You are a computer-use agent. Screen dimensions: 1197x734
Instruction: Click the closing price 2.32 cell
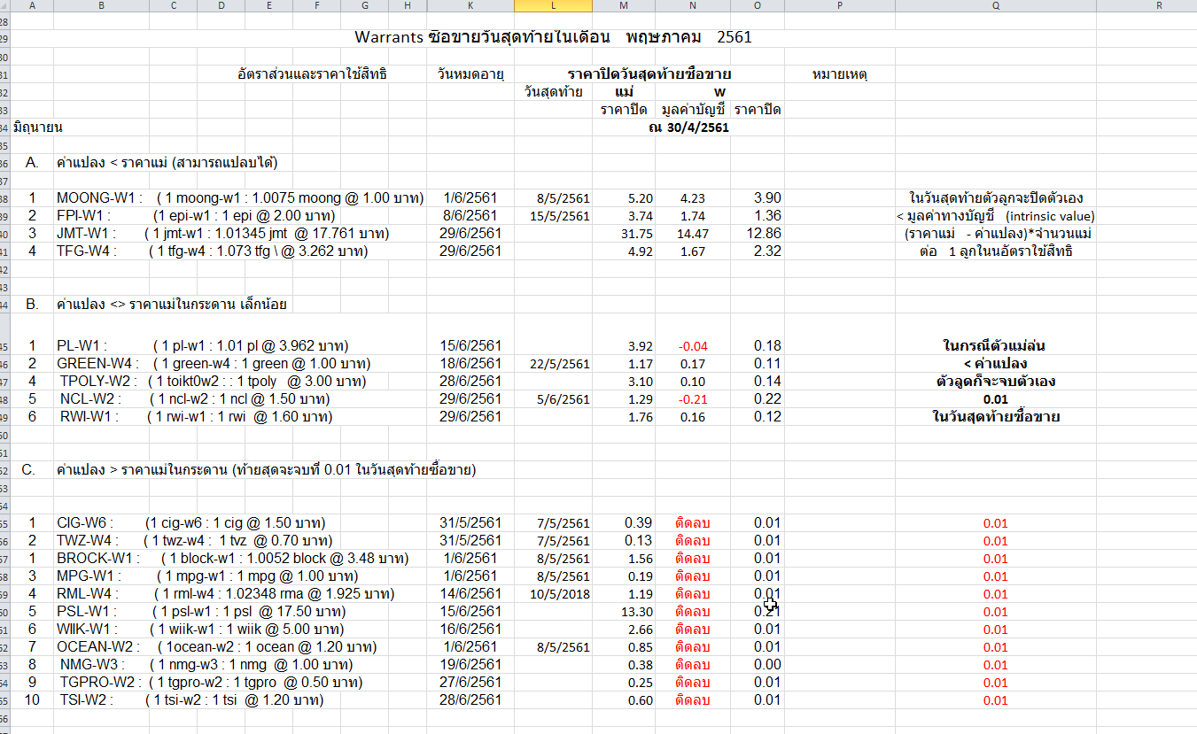766,251
